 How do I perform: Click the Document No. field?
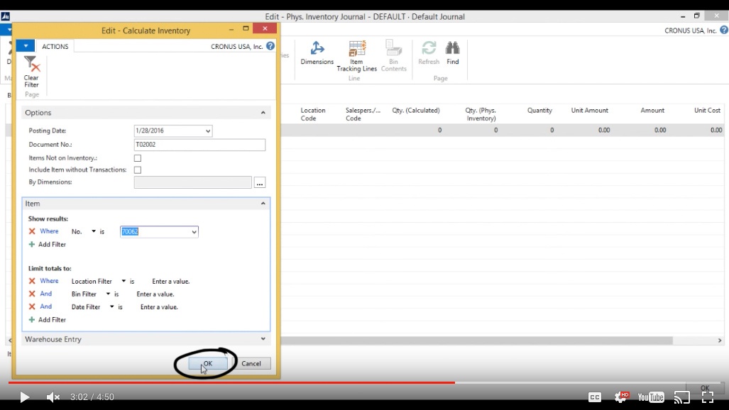(x=199, y=145)
